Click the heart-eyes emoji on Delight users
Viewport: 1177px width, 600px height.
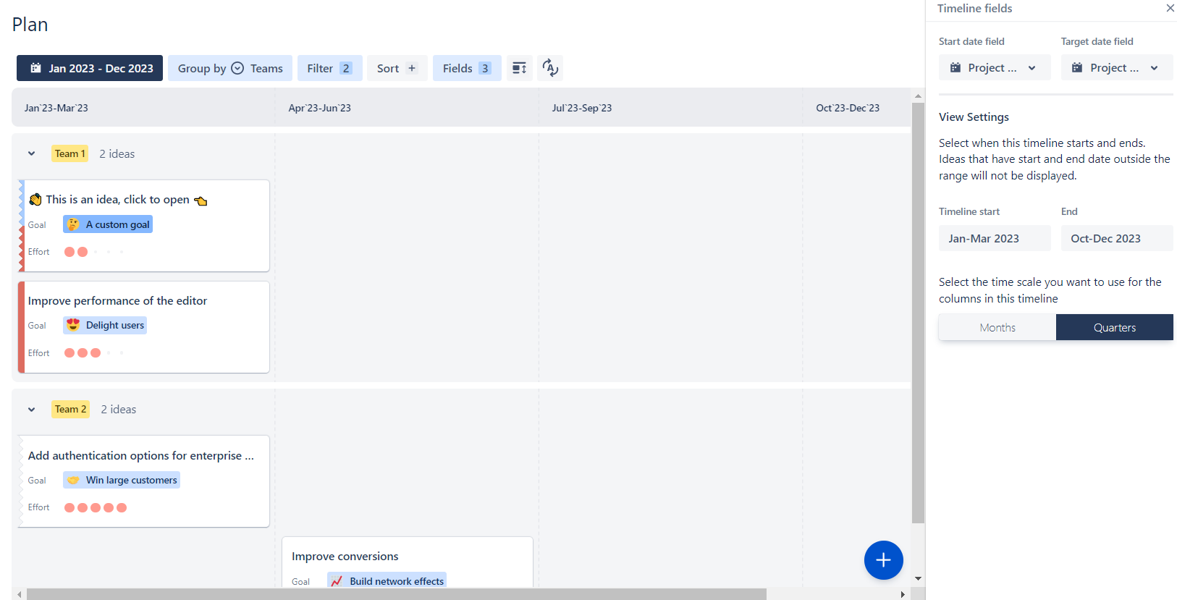click(73, 325)
